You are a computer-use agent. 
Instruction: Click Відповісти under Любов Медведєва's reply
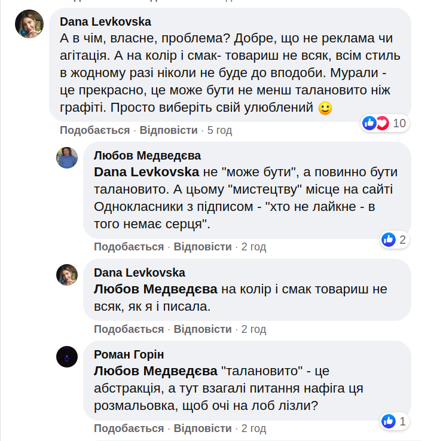203,247
